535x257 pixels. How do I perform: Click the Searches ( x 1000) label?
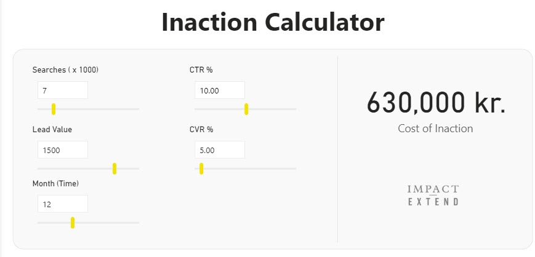65,70
